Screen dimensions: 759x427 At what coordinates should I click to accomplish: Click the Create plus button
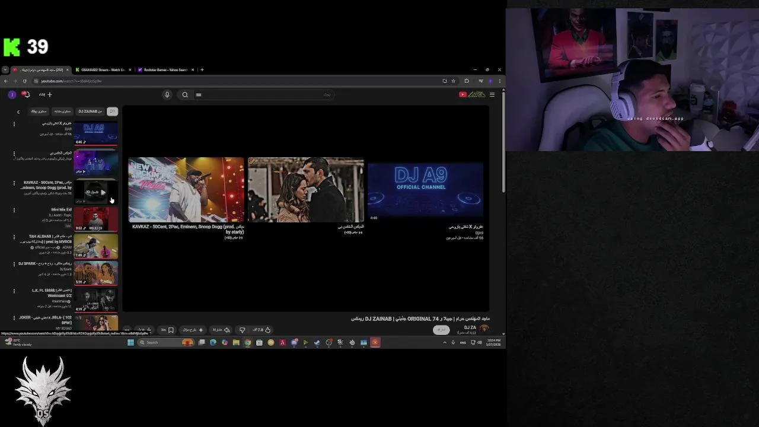click(x=46, y=94)
